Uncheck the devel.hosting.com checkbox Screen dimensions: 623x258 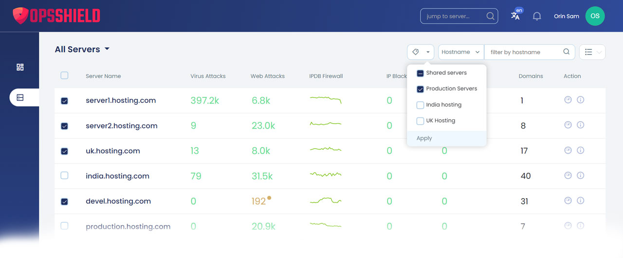(64, 202)
